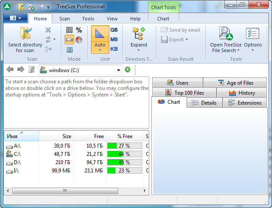Click the Select directory for scan folder icon
The height and width of the screenshot is (208, 272).
click(26, 33)
